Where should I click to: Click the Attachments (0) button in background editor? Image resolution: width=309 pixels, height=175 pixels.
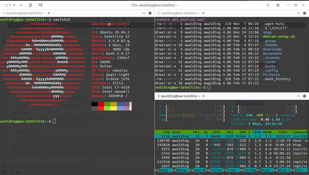(76, 153)
